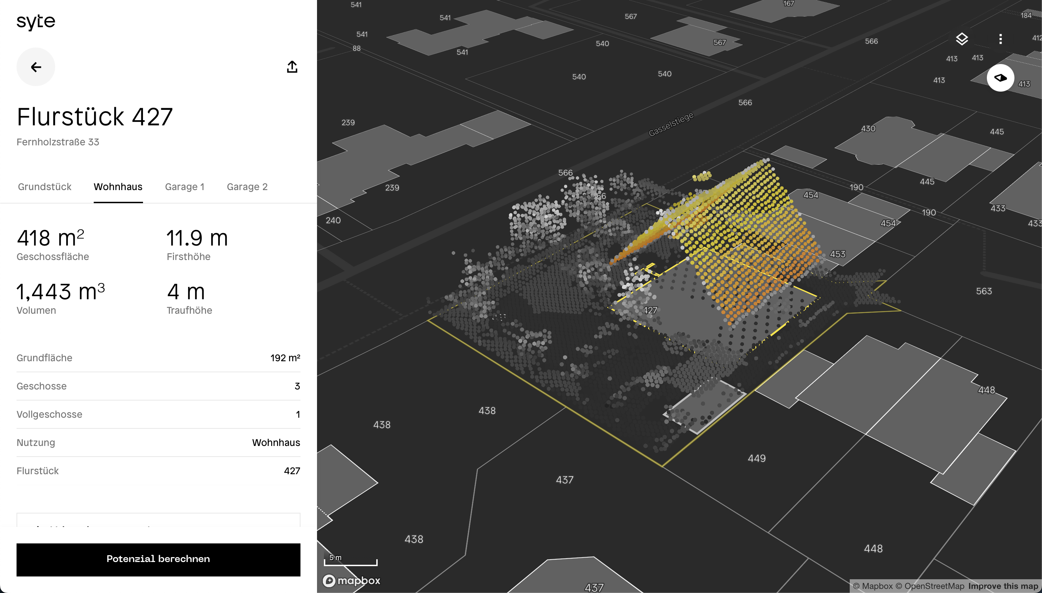The image size is (1042, 593).
Task: Click parcel label 437 on the map
Action: click(564, 480)
